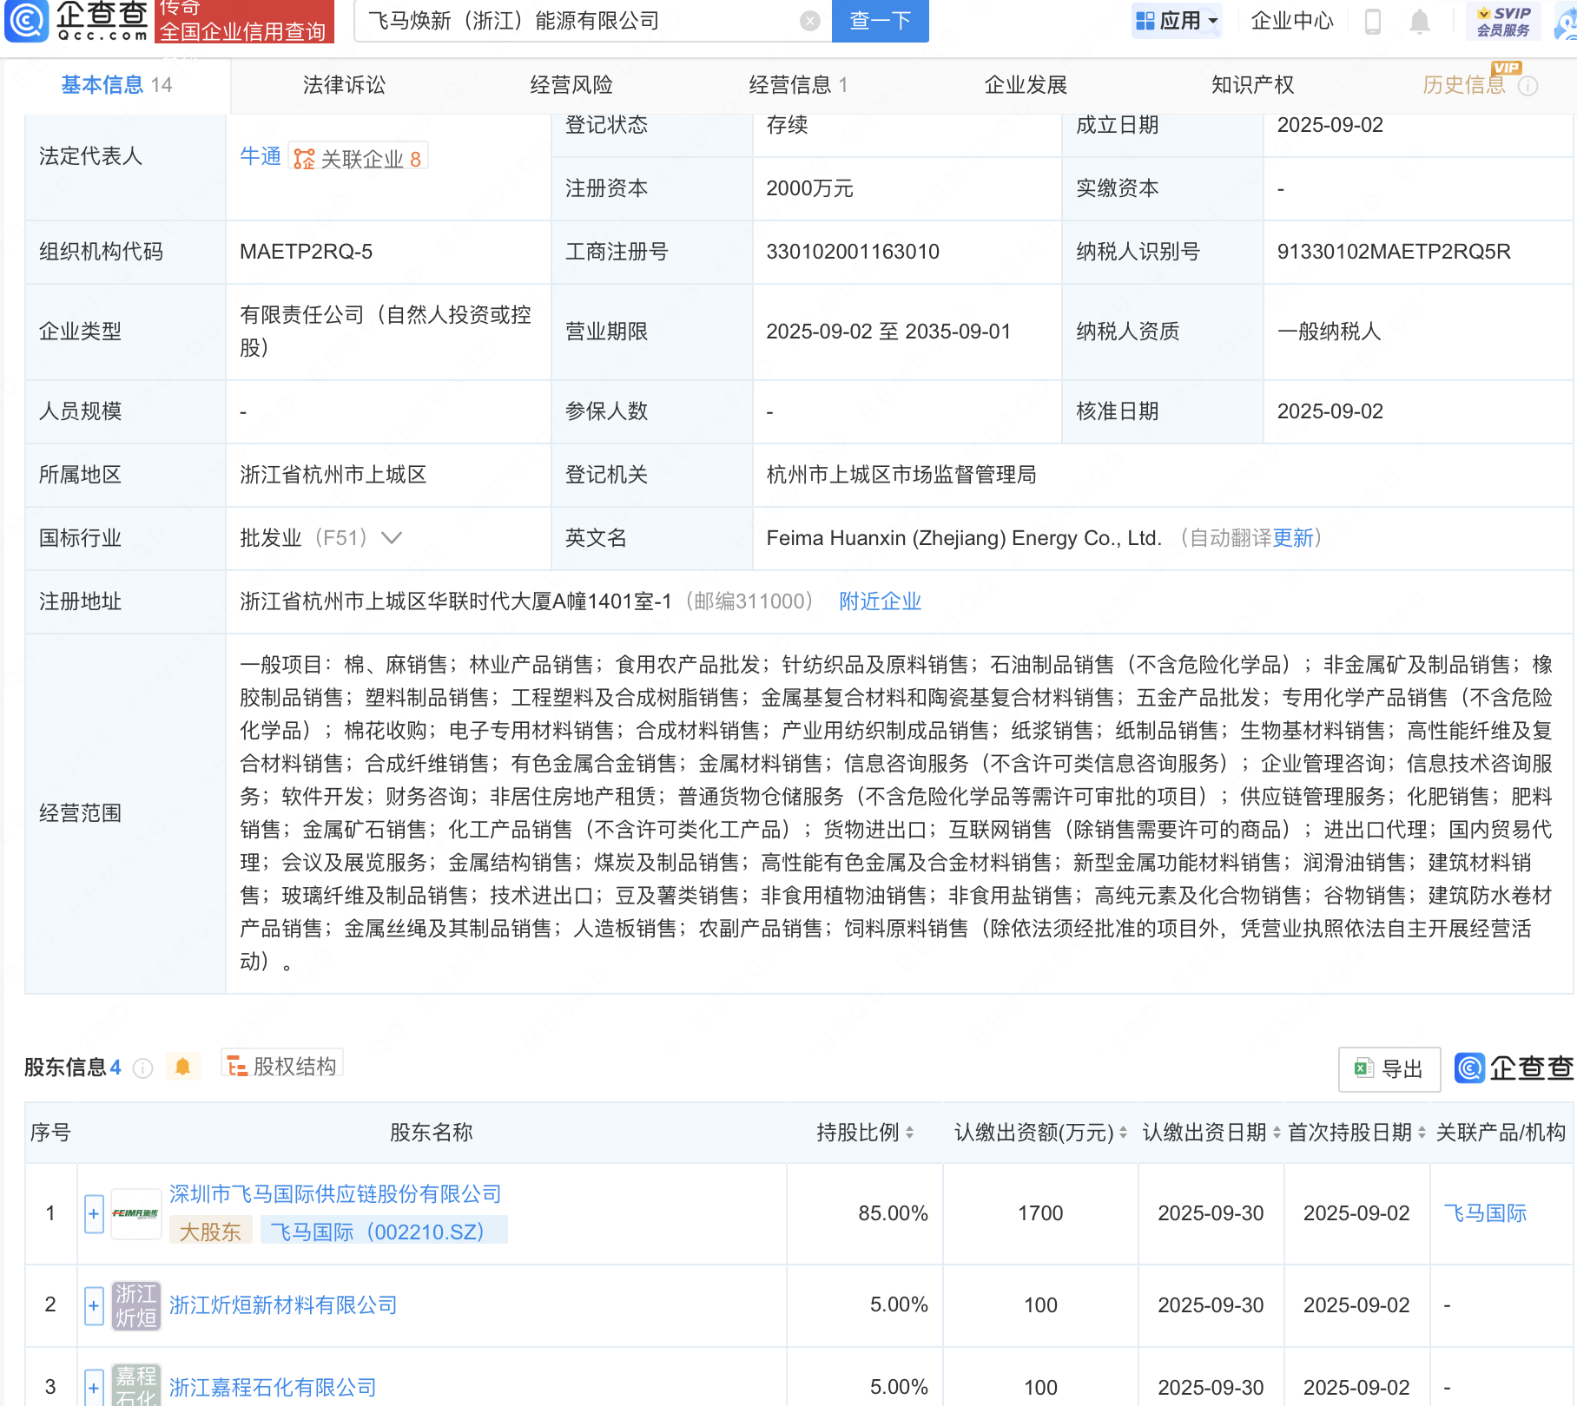Viewport: 1577px width, 1406px height.
Task: Open legal representative 牛通 profile
Action: pos(261,156)
